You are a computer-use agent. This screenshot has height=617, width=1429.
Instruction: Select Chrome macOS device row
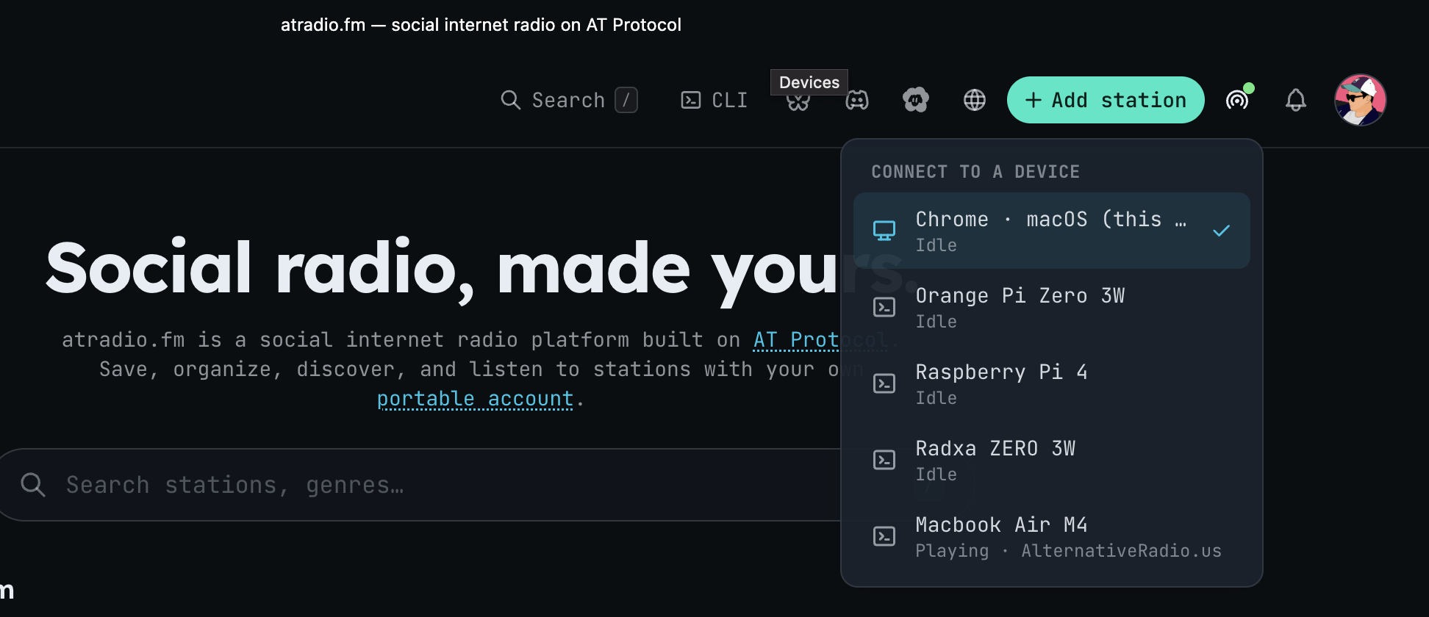(1052, 231)
